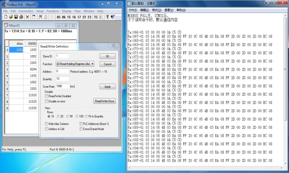Screen dimensions: 289x173
Task: Select function 23 in toolbar
Action: [90, 17]
